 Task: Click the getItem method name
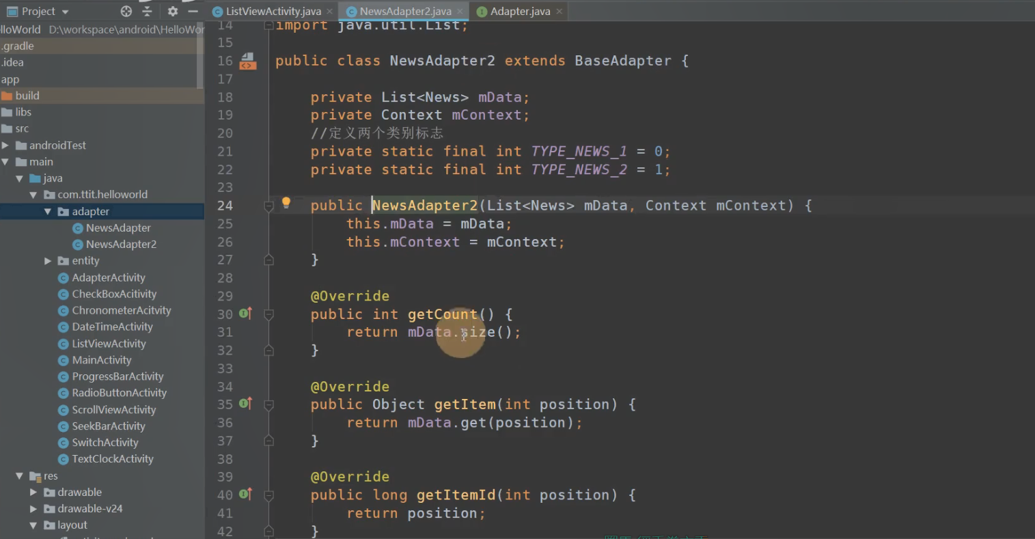pos(465,404)
